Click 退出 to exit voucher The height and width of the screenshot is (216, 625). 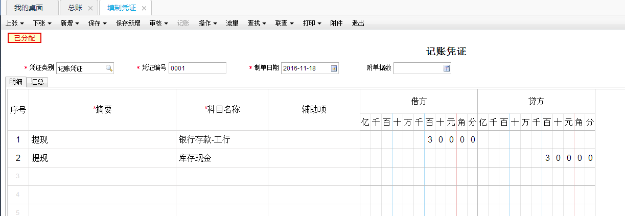(358, 23)
